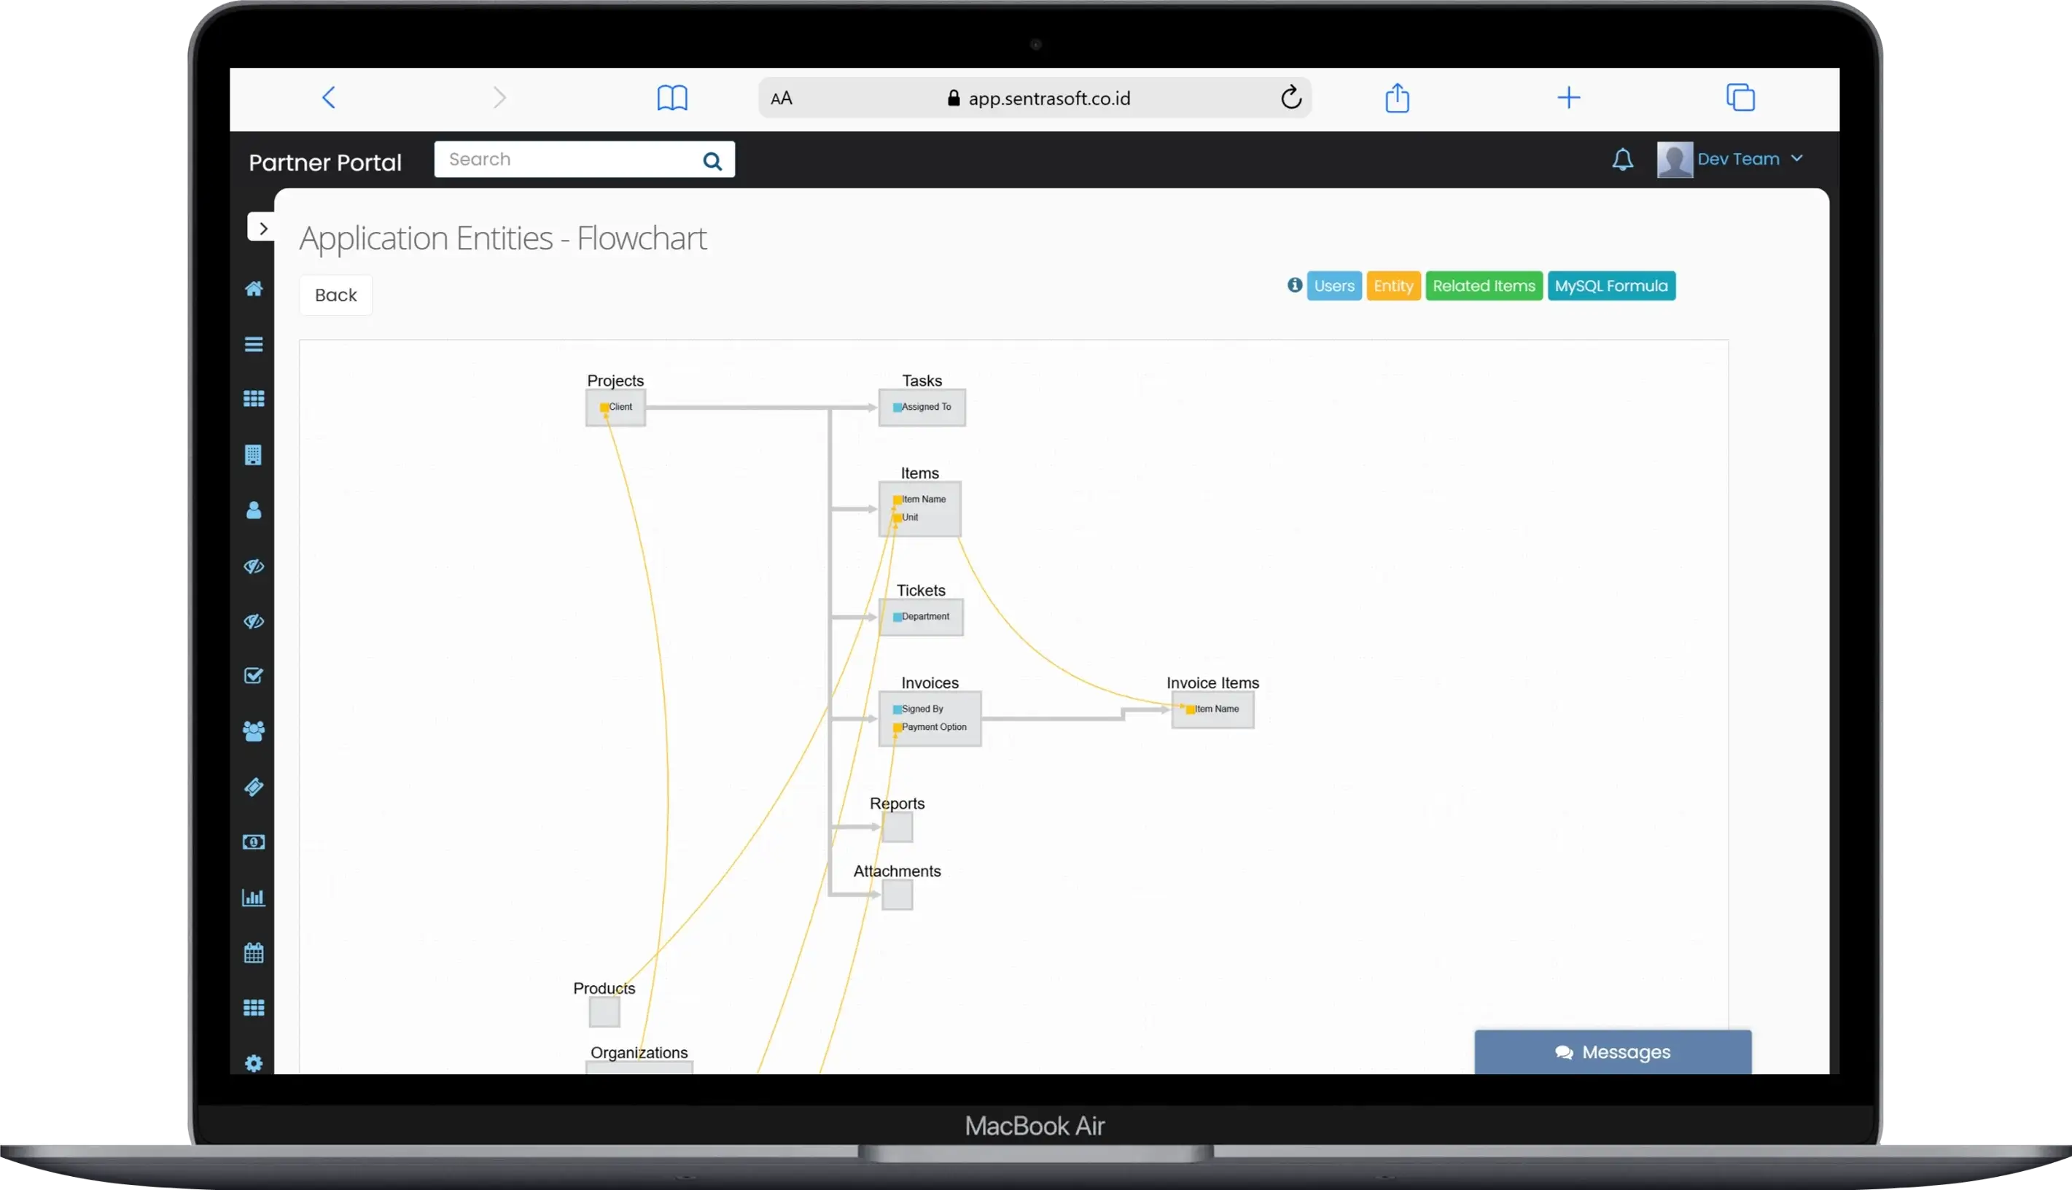
Task: Show all open tabs icon
Action: [x=1740, y=97]
